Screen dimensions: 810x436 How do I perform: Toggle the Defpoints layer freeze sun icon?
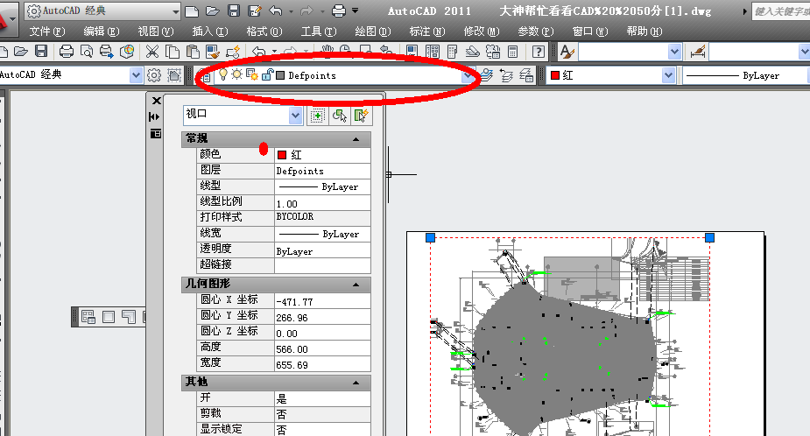[x=236, y=74]
